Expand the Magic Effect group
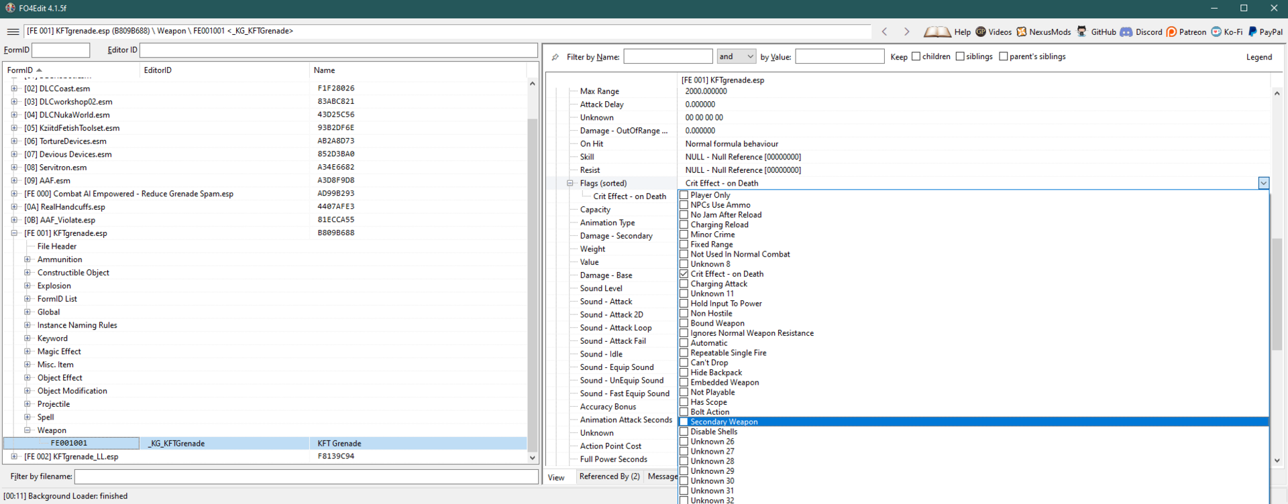This screenshot has width=1288, height=504. [28, 351]
